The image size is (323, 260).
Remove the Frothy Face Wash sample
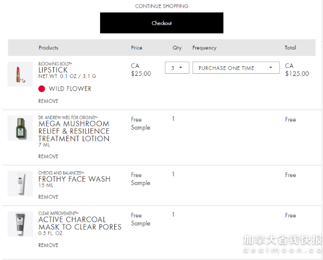point(48,197)
